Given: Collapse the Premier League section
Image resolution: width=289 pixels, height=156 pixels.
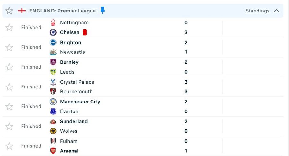Looking at the screenshot, I should (x=276, y=11).
